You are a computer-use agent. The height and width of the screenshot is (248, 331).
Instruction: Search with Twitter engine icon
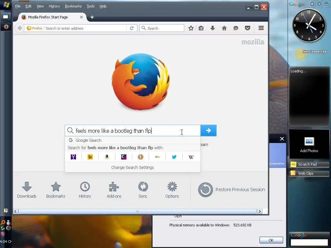pyautogui.click(x=174, y=157)
